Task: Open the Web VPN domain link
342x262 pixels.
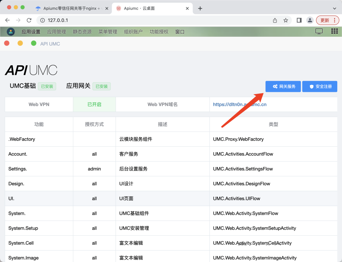Action: pyautogui.click(x=239, y=104)
